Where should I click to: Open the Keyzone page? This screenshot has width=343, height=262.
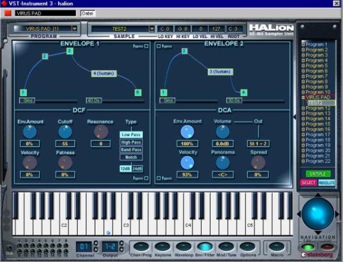(x=162, y=246)
